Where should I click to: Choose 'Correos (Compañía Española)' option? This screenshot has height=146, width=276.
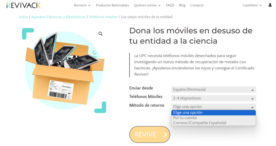[x=213, y=123]
